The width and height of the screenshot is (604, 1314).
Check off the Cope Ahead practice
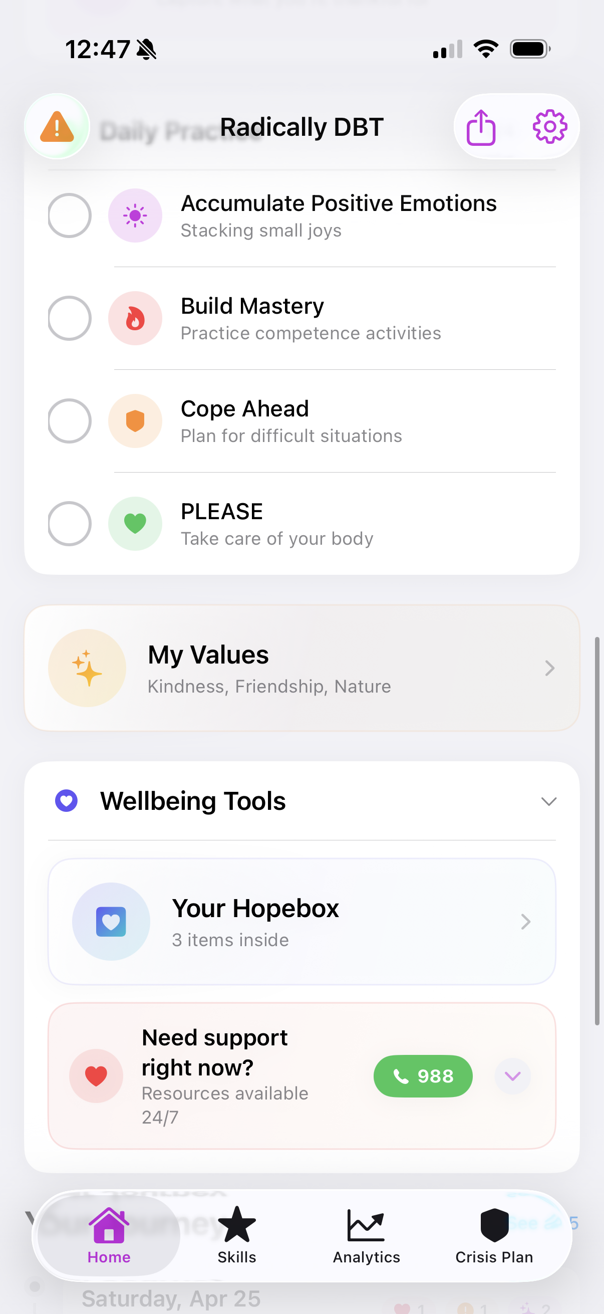point(69,421)
